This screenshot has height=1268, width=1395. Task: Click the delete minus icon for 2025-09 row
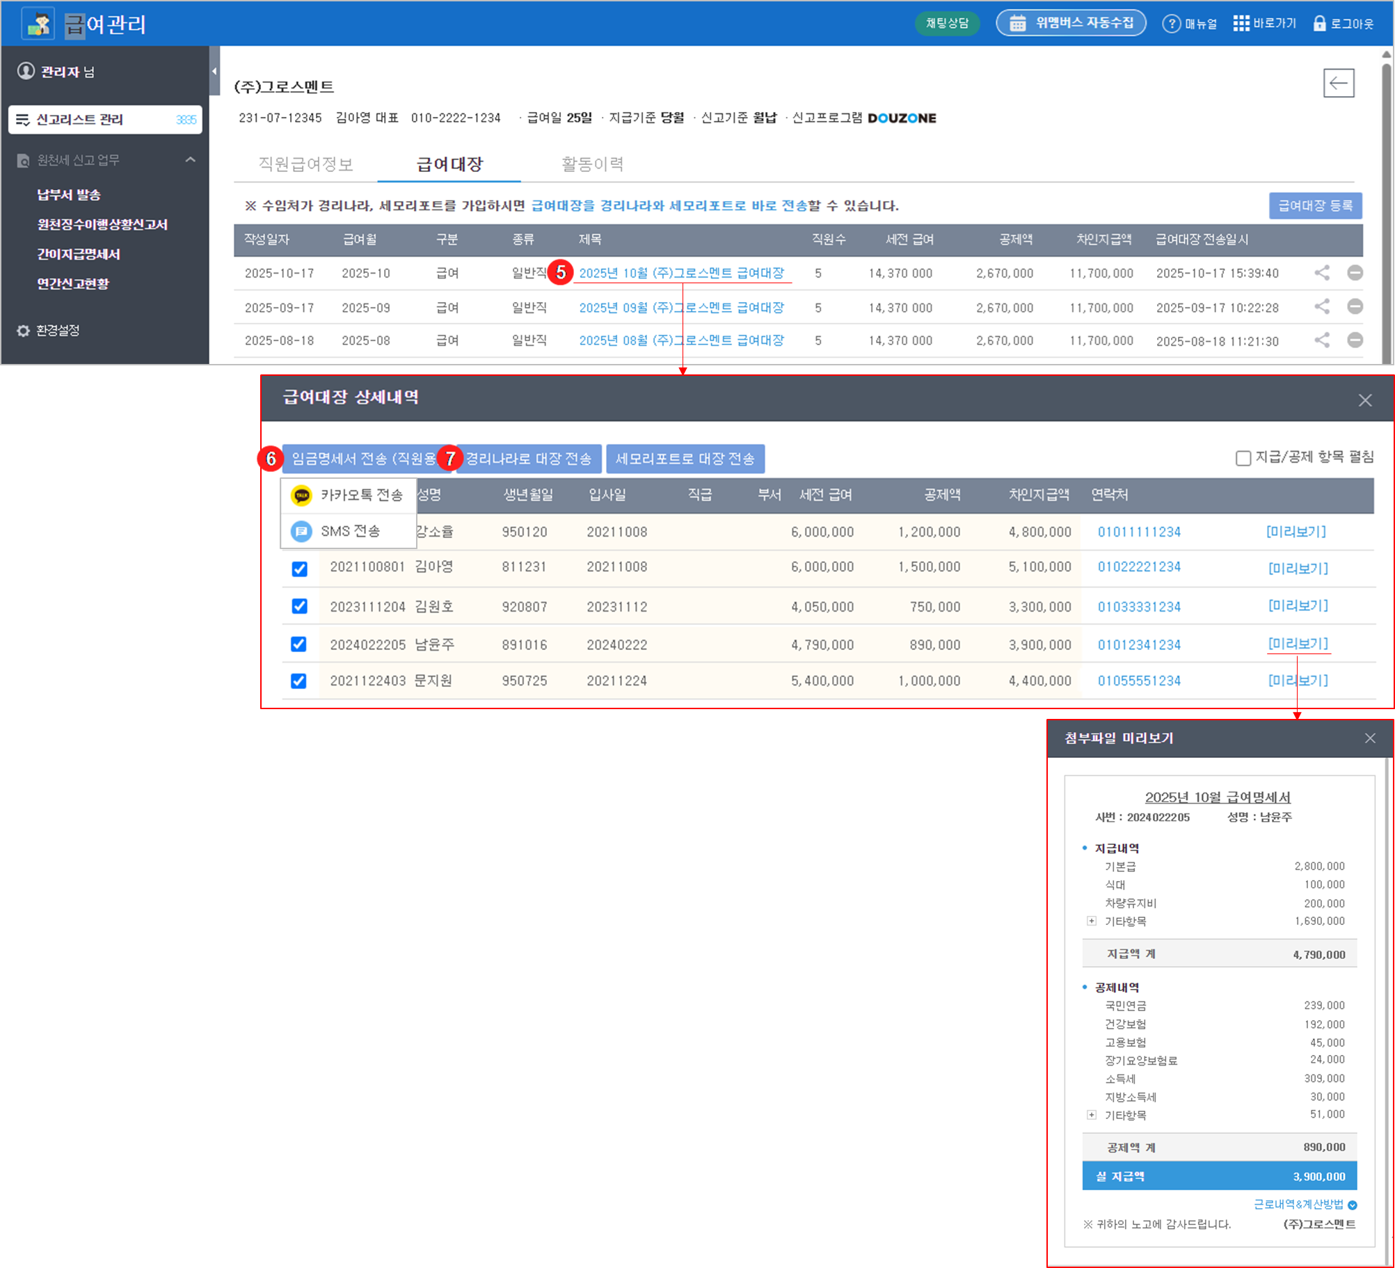coord(1354,307)
